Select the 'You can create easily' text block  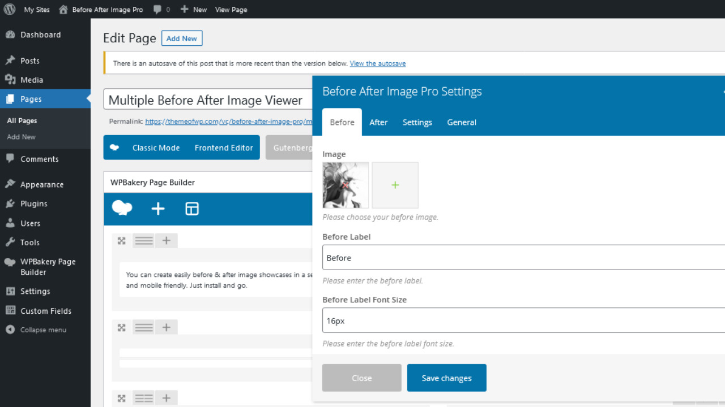(x=216, y=280)
